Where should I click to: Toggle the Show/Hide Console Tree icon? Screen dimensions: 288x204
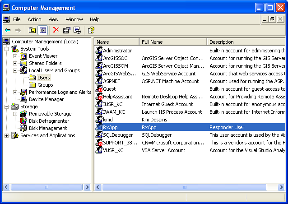tap(43, 30)
